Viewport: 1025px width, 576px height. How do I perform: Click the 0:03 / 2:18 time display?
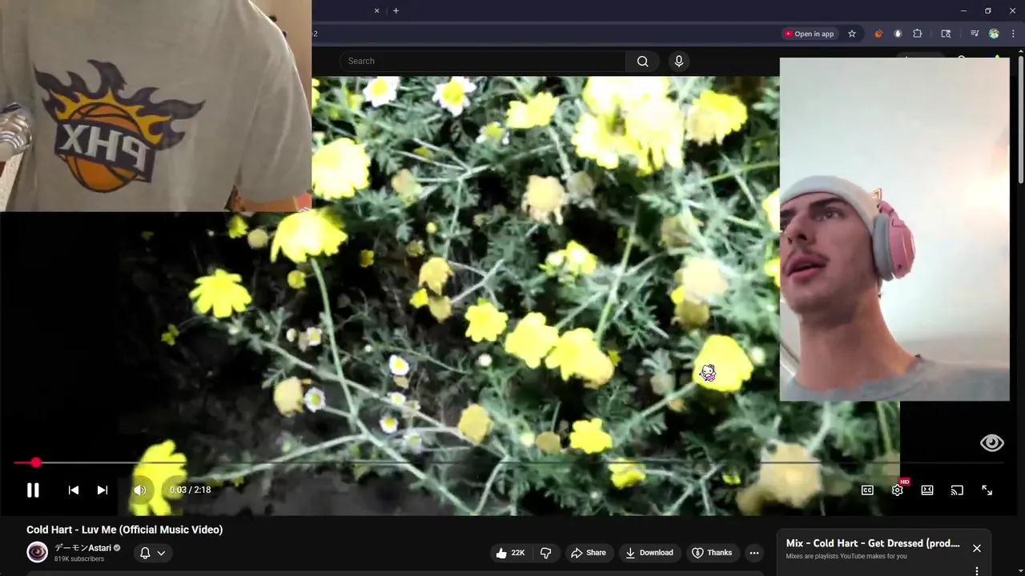(x=191, y=490)
